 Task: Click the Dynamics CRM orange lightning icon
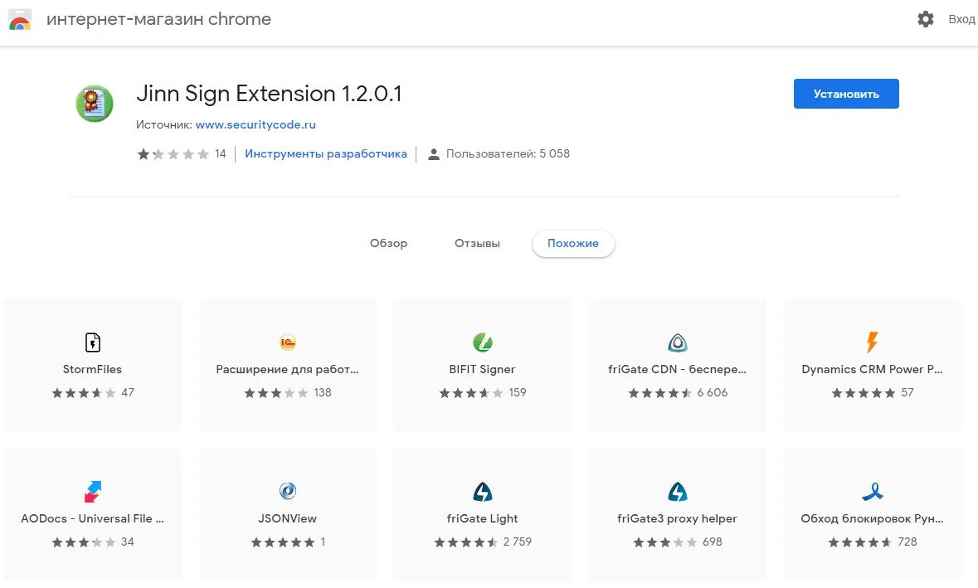[872, 342]
